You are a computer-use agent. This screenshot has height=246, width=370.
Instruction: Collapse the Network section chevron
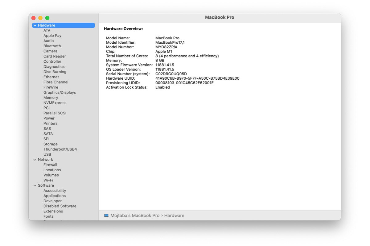click(35, 160)
